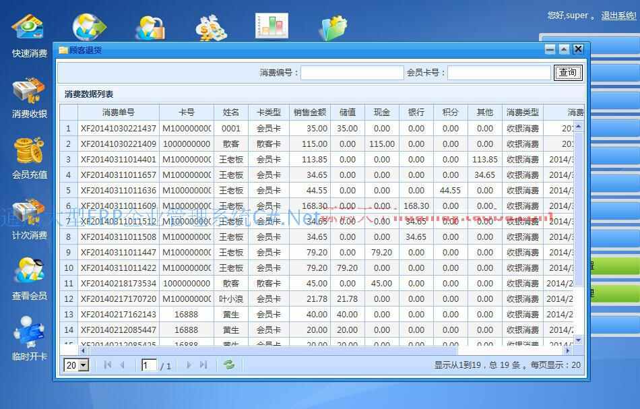Click the 查询 search button
The image size is (640, 409).
tap(568, 73)
